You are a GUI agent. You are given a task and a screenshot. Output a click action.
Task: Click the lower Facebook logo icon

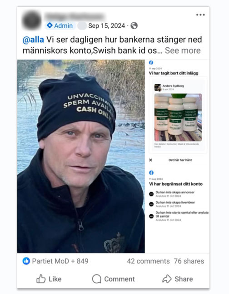tap(151, 172)
